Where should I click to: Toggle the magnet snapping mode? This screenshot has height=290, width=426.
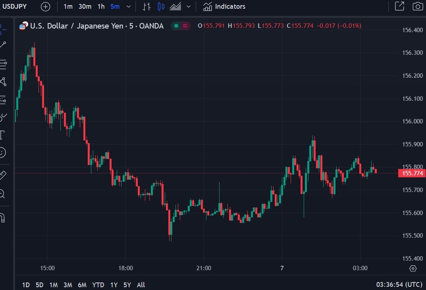(x=2, y=218)
